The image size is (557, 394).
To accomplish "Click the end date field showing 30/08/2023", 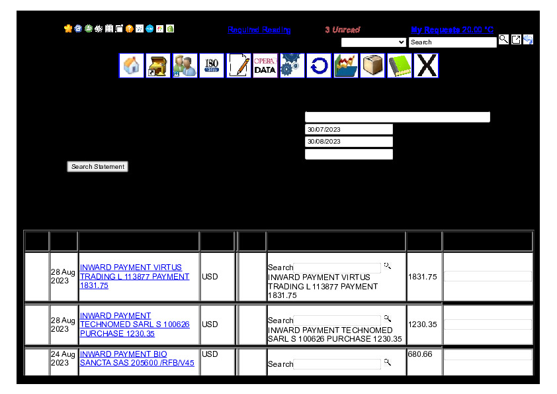I will [x=349, y=142].
